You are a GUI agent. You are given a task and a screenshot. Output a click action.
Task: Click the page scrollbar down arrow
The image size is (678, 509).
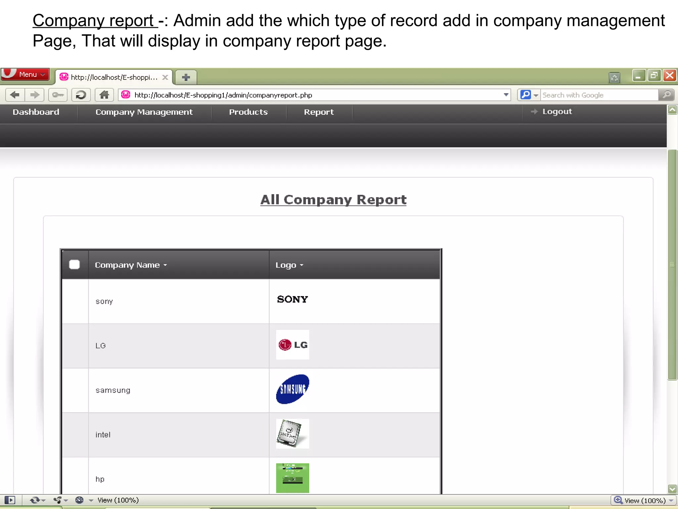[x=672, y=489]
